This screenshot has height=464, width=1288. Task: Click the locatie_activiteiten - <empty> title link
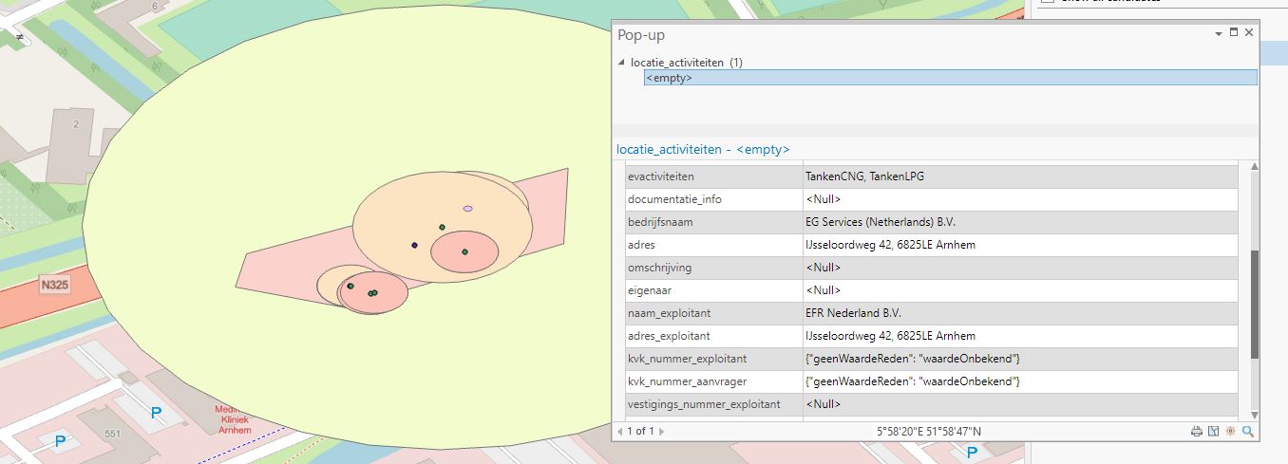click(x=703, y=150)
